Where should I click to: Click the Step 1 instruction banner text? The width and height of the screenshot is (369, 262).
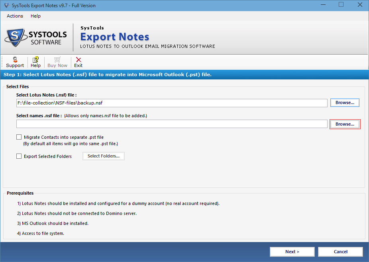pyautogui.click(x=108, y=75)
